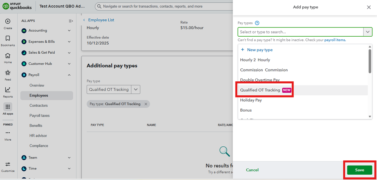Click the Customer Hub app icon

[x=24, y=64]
